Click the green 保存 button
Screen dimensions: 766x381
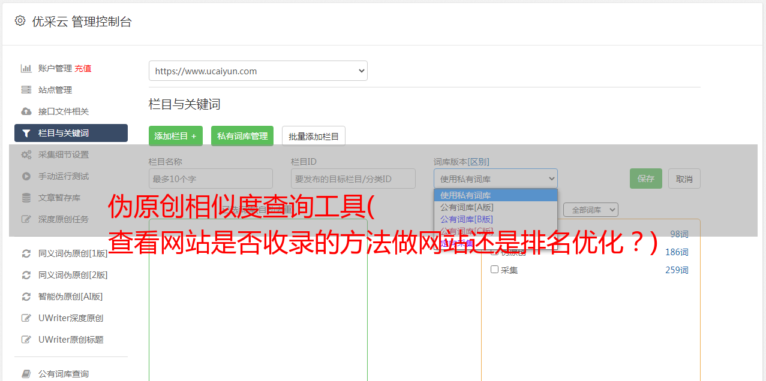tap(646, 179)
